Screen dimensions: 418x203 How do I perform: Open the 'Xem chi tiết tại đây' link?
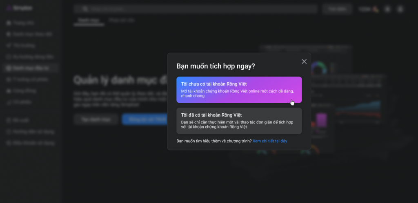[x=270, y=141]
